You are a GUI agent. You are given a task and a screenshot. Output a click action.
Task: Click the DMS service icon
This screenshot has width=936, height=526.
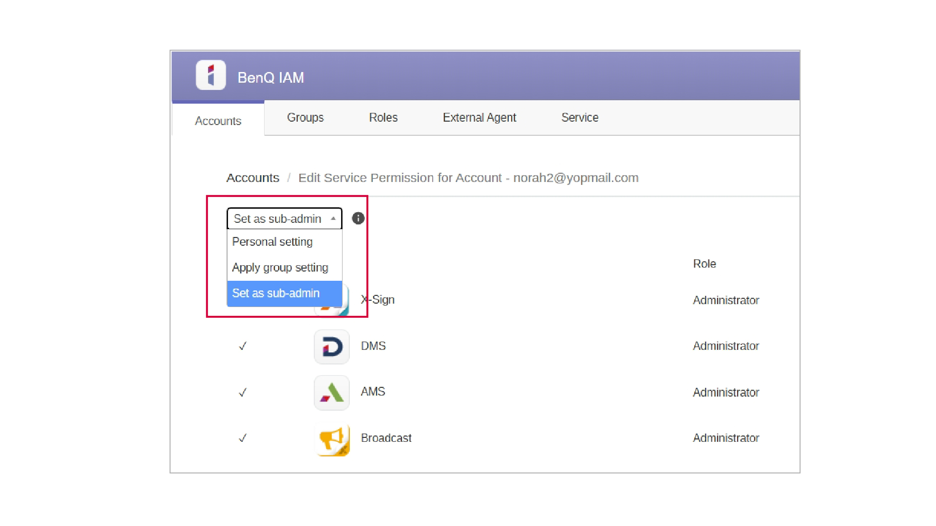coord(331,346)
